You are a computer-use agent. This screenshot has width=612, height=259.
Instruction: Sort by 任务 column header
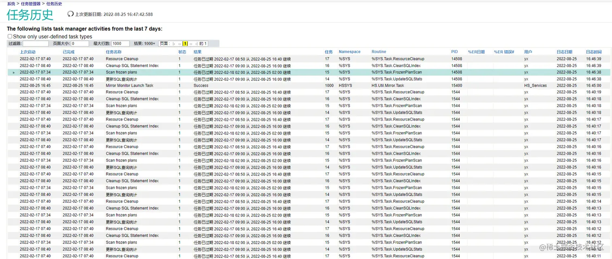(329, 52)
